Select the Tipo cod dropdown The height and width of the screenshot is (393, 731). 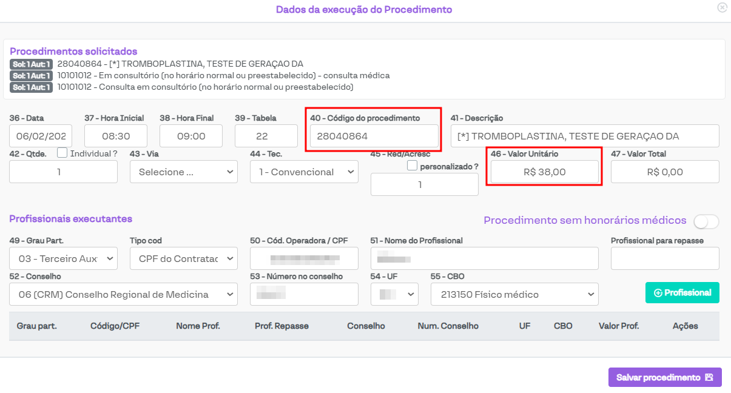coord(184,259)
